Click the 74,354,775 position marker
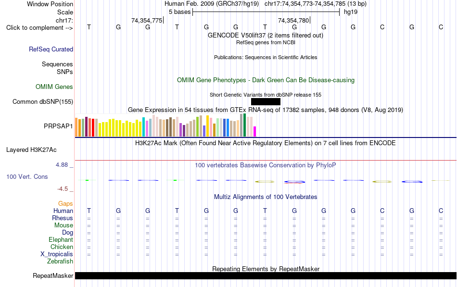The image size is (457, 287). [x=147, y=20]
